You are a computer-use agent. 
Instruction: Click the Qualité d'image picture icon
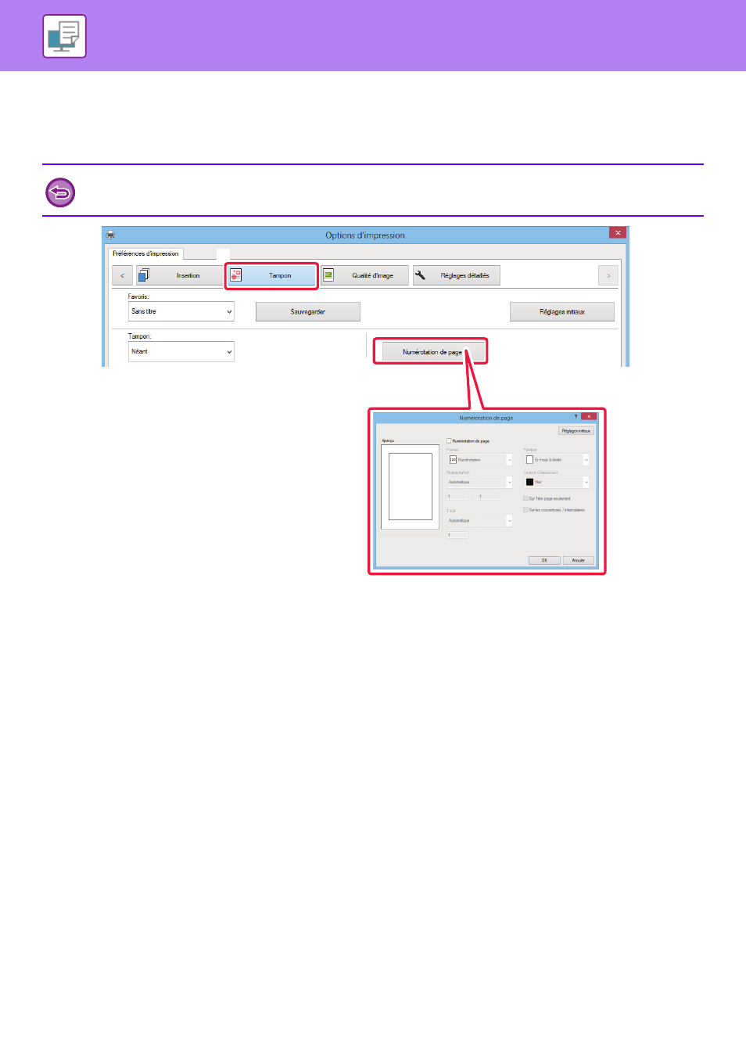click(x=328, y=275)
